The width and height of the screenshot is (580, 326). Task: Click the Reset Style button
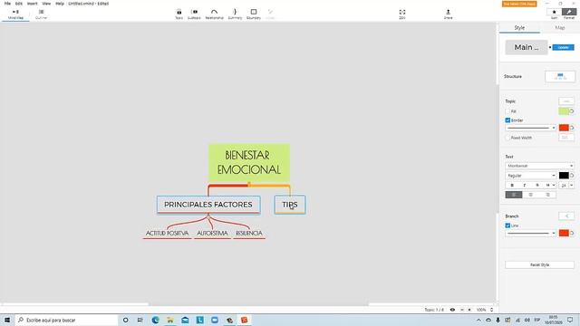click(x=540, y=264)
